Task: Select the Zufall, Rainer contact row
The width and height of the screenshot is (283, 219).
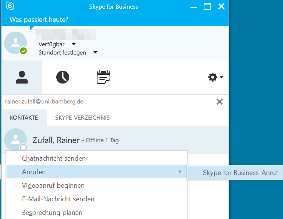Action: coord(115,140)
